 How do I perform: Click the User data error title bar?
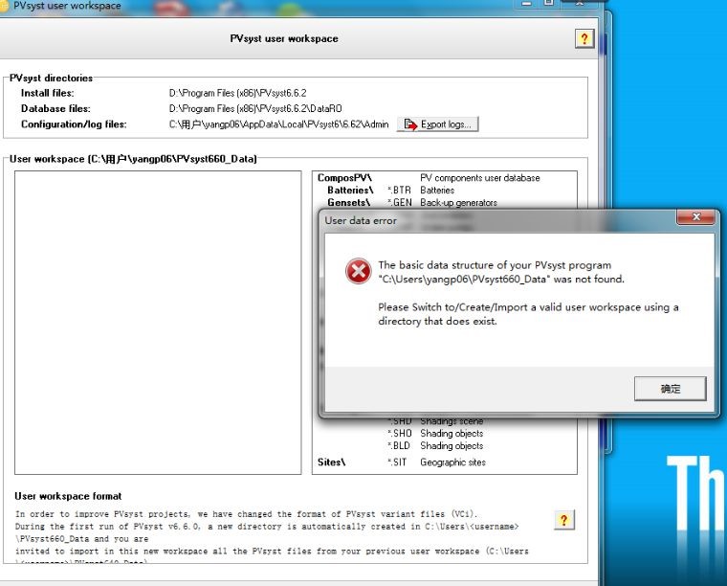pyautogui.click(x=498, y=220)
